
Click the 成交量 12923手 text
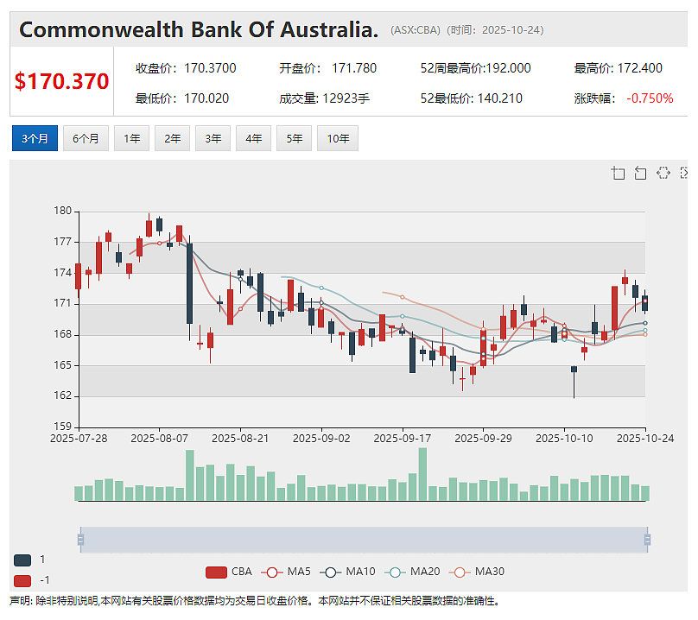(x=324, y=98)
